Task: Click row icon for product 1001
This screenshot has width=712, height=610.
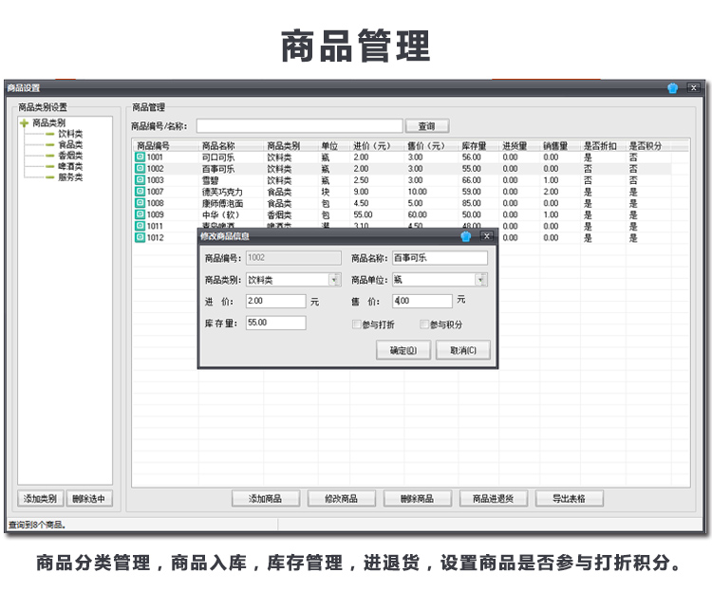Action: tap(141, 157)
